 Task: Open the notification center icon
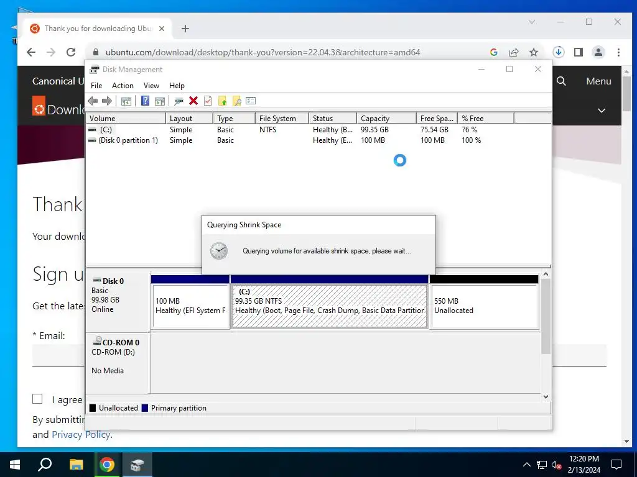point(616,465)
